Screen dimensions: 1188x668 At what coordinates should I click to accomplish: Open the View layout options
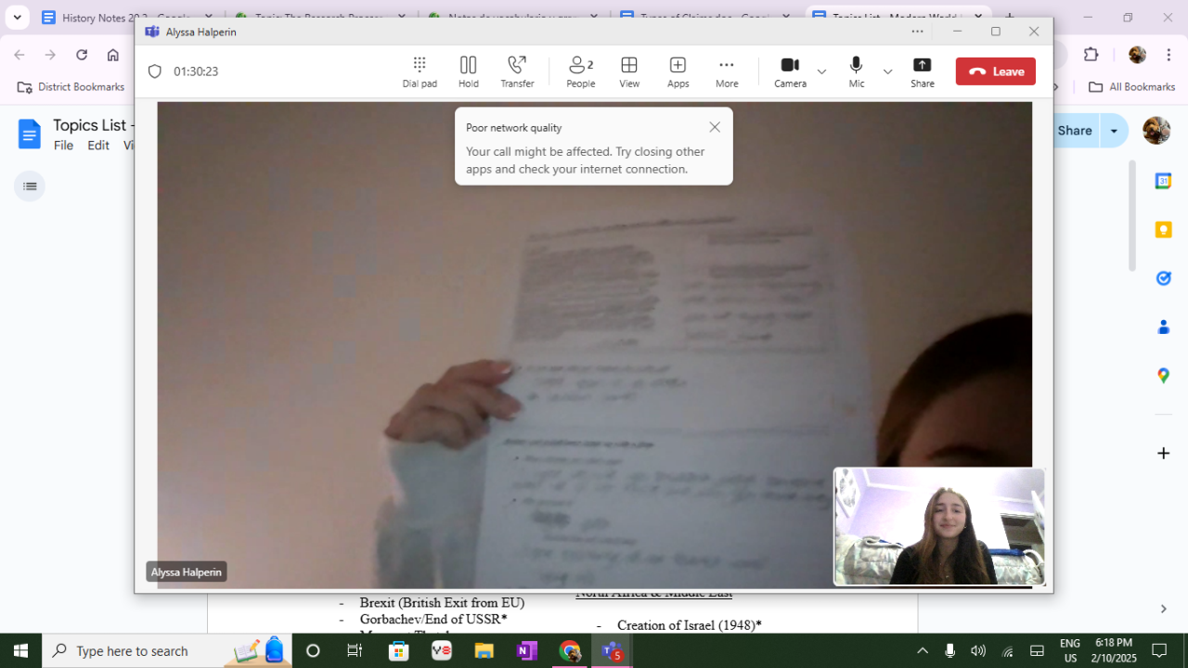click(629, 71)
